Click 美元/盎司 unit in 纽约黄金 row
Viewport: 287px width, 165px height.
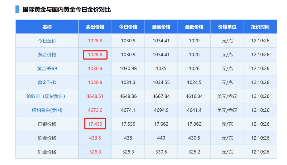pyautogui.click(x=227, y=110)
